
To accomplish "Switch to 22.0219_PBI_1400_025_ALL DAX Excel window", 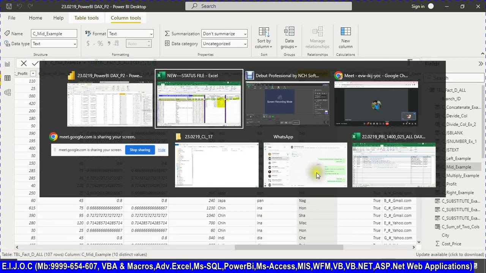I will tap(394, 160).
